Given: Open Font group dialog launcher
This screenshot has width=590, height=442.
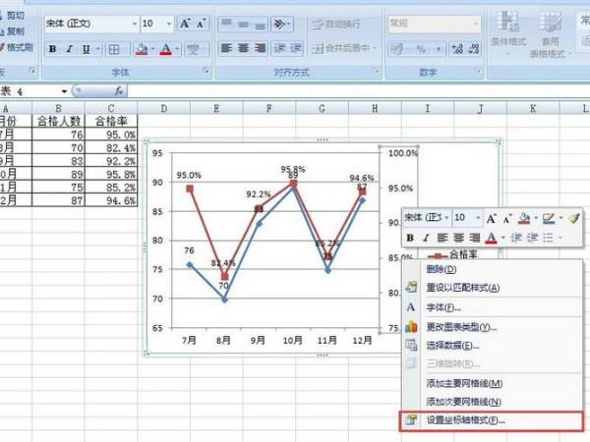Looking at the screenshot, I should [206, 71].
